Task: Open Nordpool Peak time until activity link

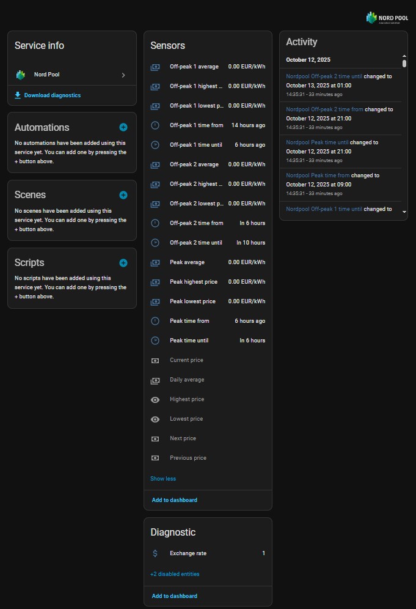Action: (317, 142)
